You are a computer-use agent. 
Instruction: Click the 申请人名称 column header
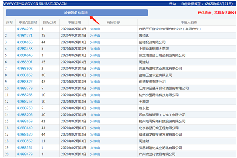tap(189, 22)
